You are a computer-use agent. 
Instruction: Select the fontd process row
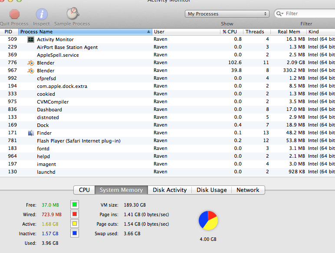167,149
